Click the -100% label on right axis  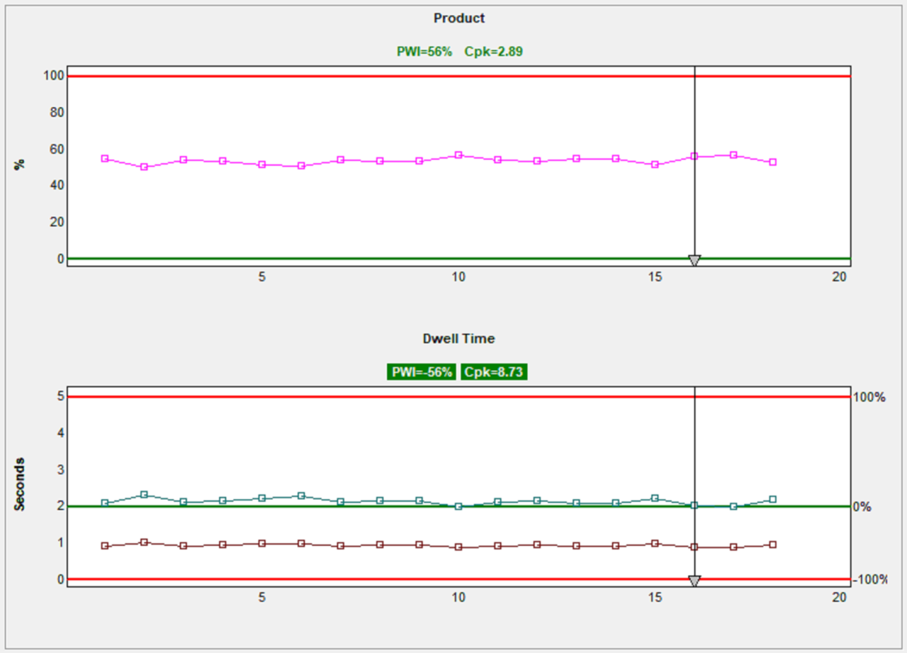[870, 579]
